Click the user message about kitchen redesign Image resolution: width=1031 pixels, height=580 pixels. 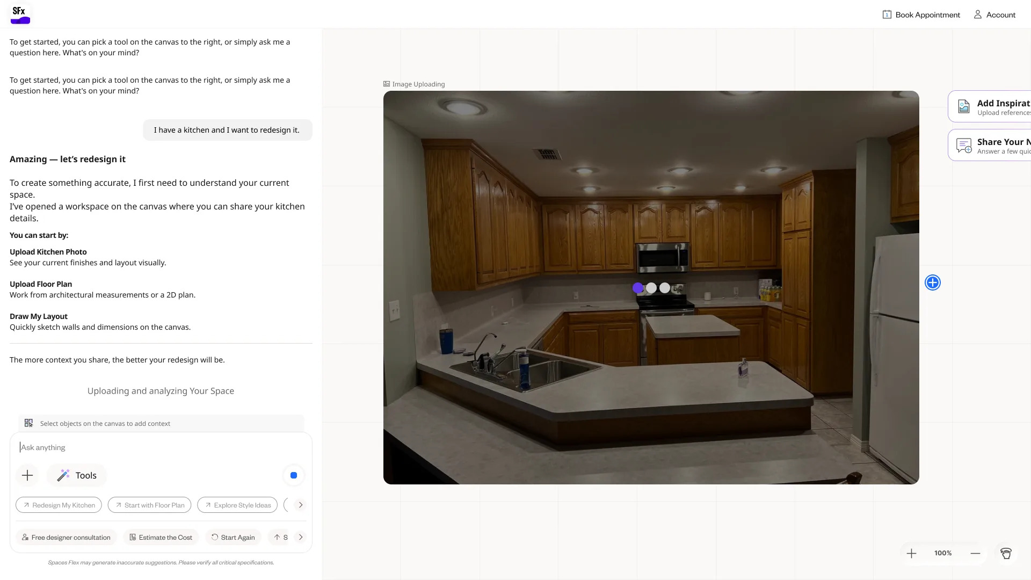[227, 130]
